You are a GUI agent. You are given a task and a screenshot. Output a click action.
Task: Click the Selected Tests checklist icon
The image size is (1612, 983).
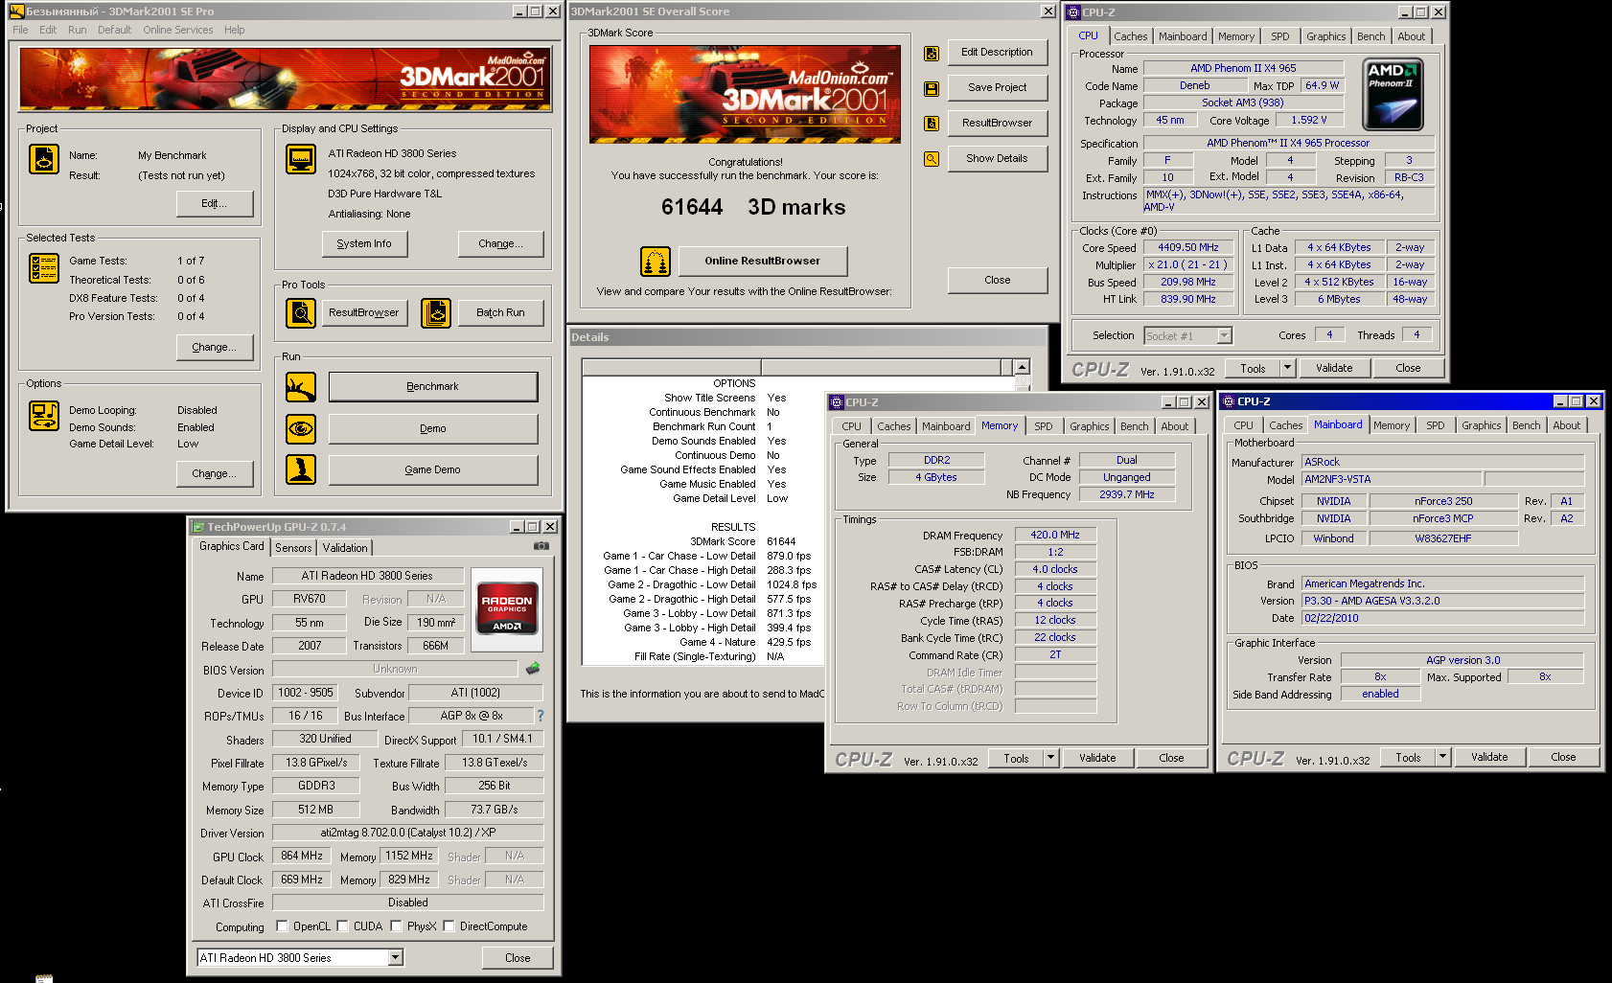point(44,268)
